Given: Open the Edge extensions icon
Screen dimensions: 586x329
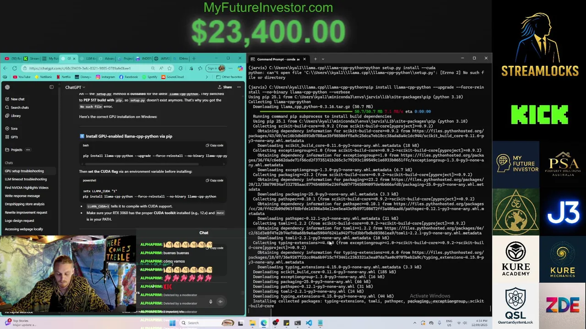Looking at the screenshot, I should [x=180, y=68].
